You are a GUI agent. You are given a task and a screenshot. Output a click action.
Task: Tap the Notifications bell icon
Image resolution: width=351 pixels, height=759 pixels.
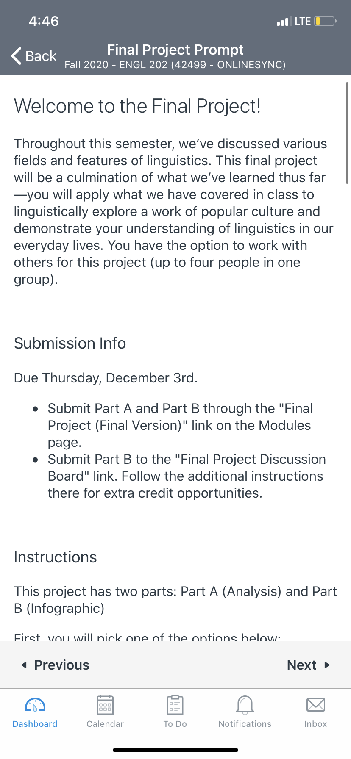click(x=245, y=705)
